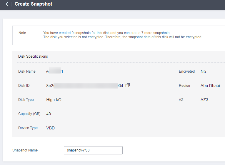Click the Region label
The height and width of the screenshot is (165, 225).
pyautogui.click(x=184, y=86)
